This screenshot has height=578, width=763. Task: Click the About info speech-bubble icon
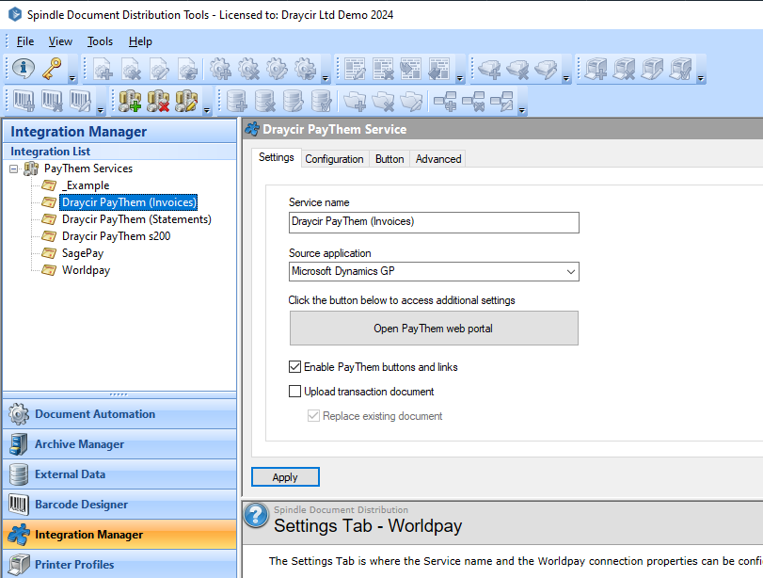tap(23, 68)
